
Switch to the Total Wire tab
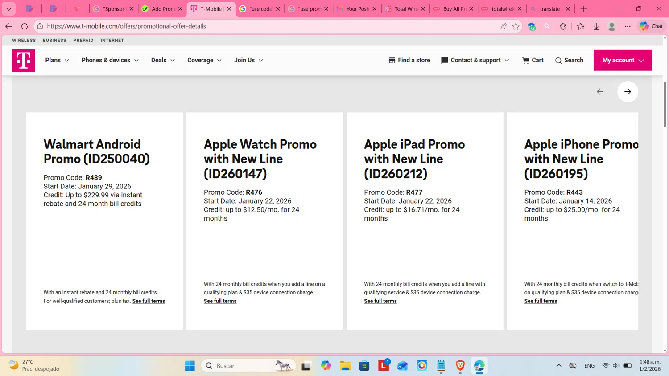[x=405, y=9]
